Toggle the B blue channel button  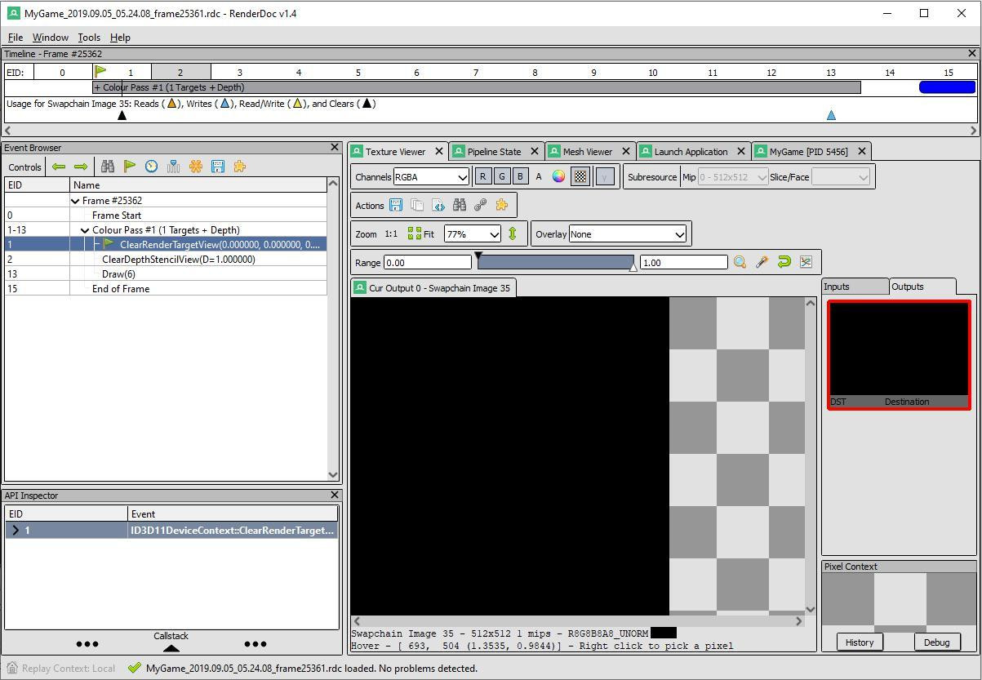[x=520, y=176]
